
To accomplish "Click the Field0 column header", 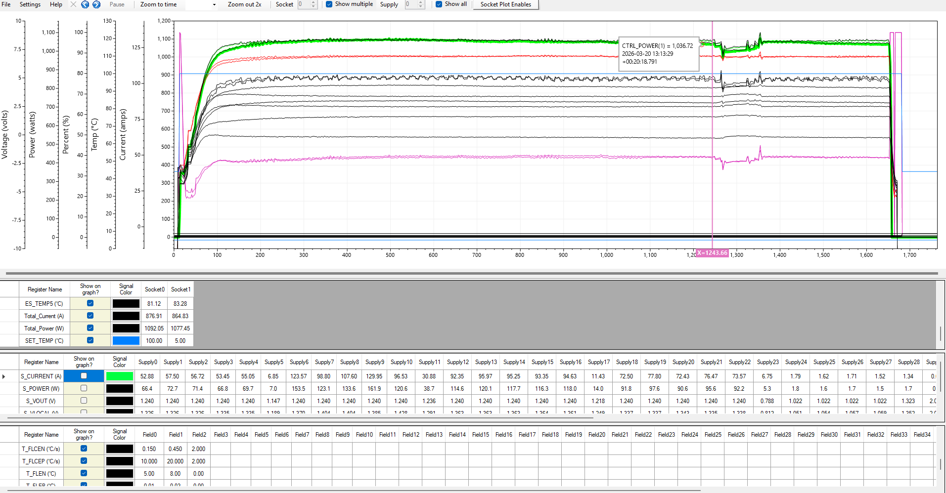I will tap(150, 435).
